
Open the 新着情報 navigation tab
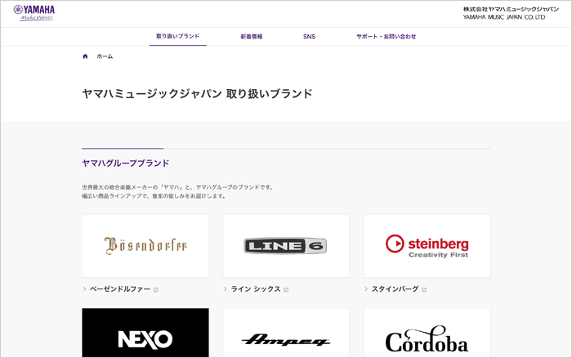tap(251, 37)
